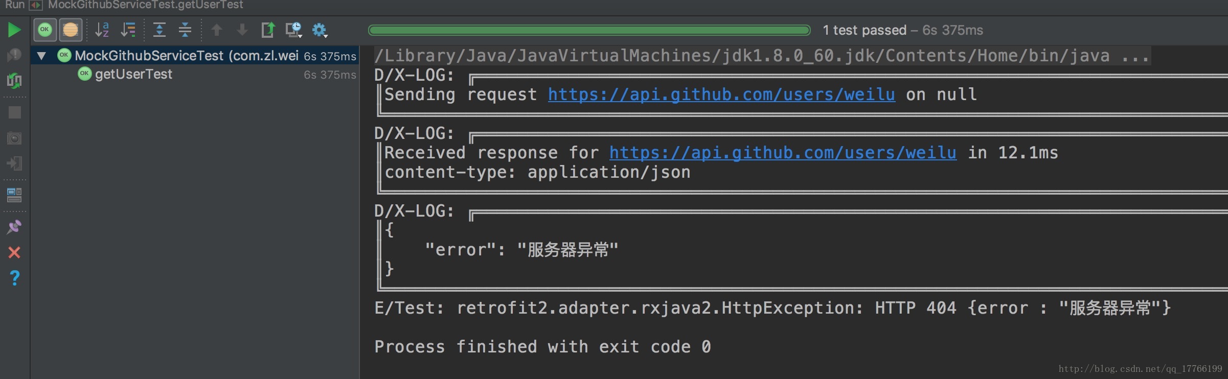Click the Restore Layout icon in sidebar
The width and height of the screenshot is (1228, 379).
pos(14,195)
